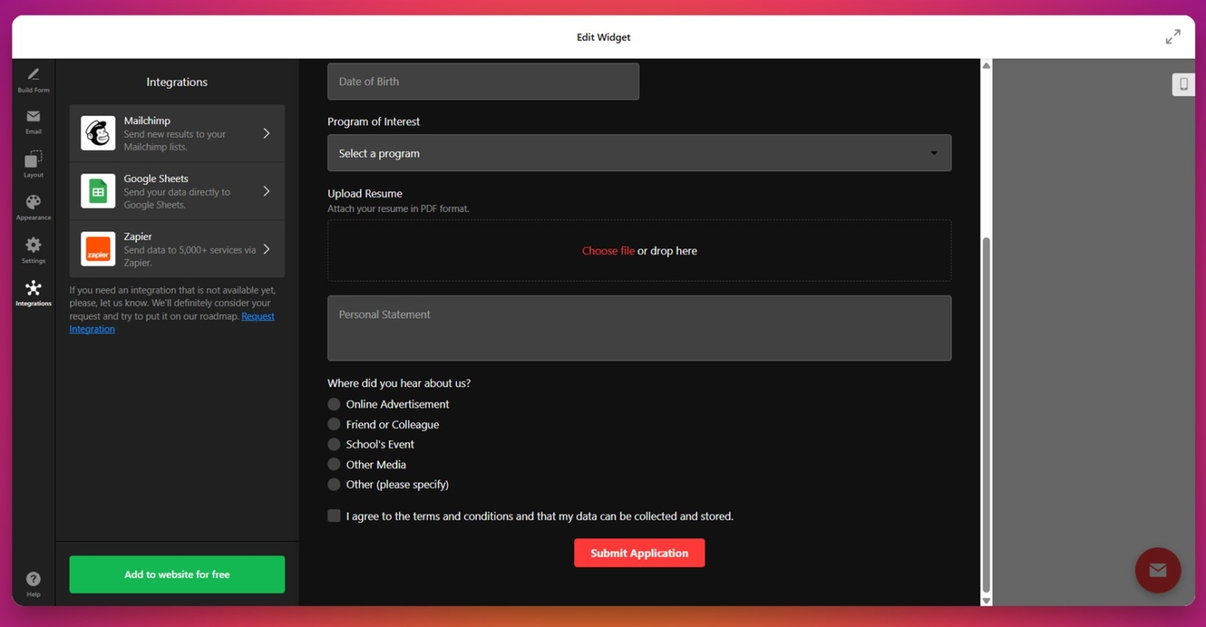Open the Email settings panel
This screenshot has width=1206, height=627.
(33, 122)
